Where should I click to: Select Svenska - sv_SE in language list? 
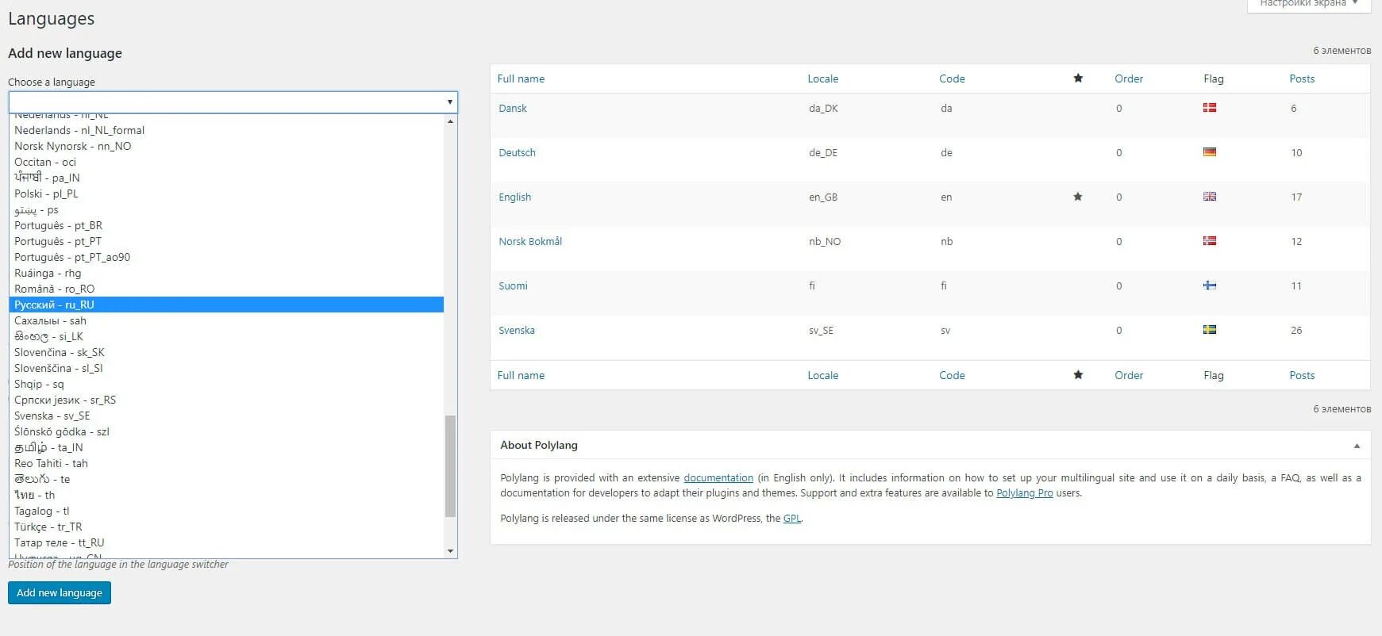coord(226,416)
